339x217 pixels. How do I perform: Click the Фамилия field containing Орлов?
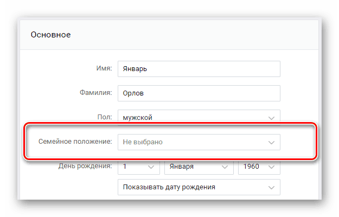199,93
